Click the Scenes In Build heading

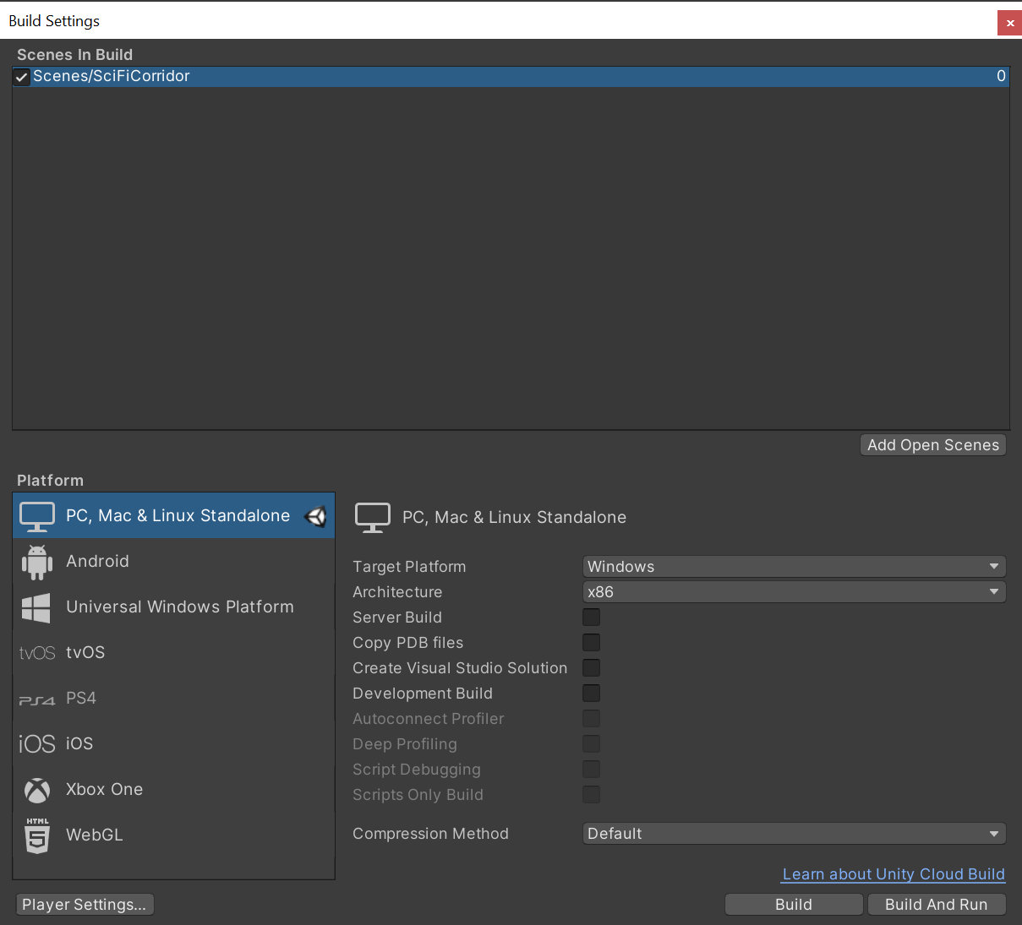coord(74,55)
